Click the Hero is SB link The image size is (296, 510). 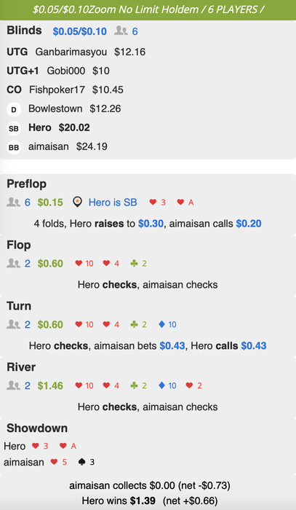pos(113,203)
